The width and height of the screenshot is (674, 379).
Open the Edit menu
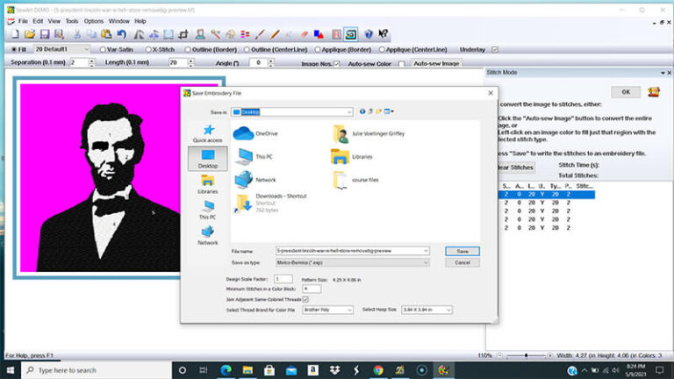(38, 21)
